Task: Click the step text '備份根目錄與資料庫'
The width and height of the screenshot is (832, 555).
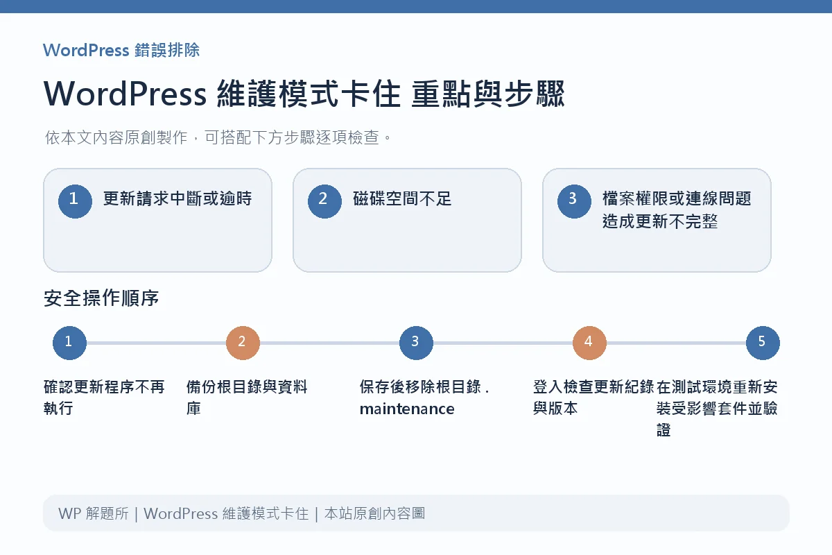Action: (x=247, y=398)
